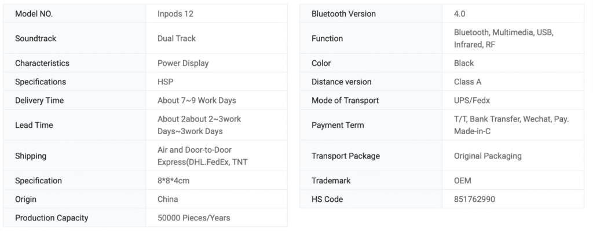This screenshot has height=232, width=593.
Task: Select the 'About 7~9 Work Days' cell
Action: click(x=196, y=101)
